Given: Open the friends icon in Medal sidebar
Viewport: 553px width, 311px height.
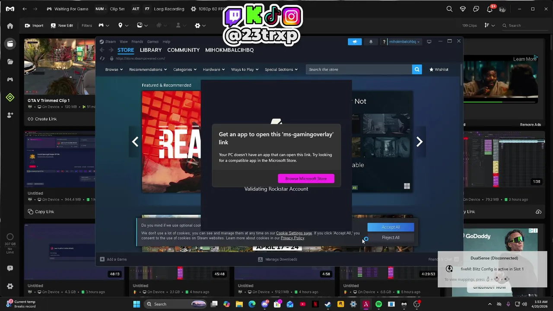Looking at the screenshot, I should coord(10,115).
